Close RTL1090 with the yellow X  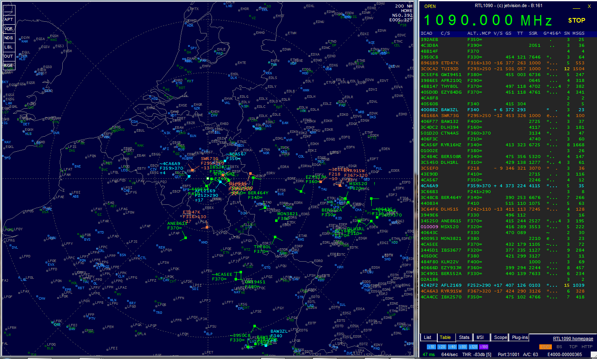click(589, 6)
